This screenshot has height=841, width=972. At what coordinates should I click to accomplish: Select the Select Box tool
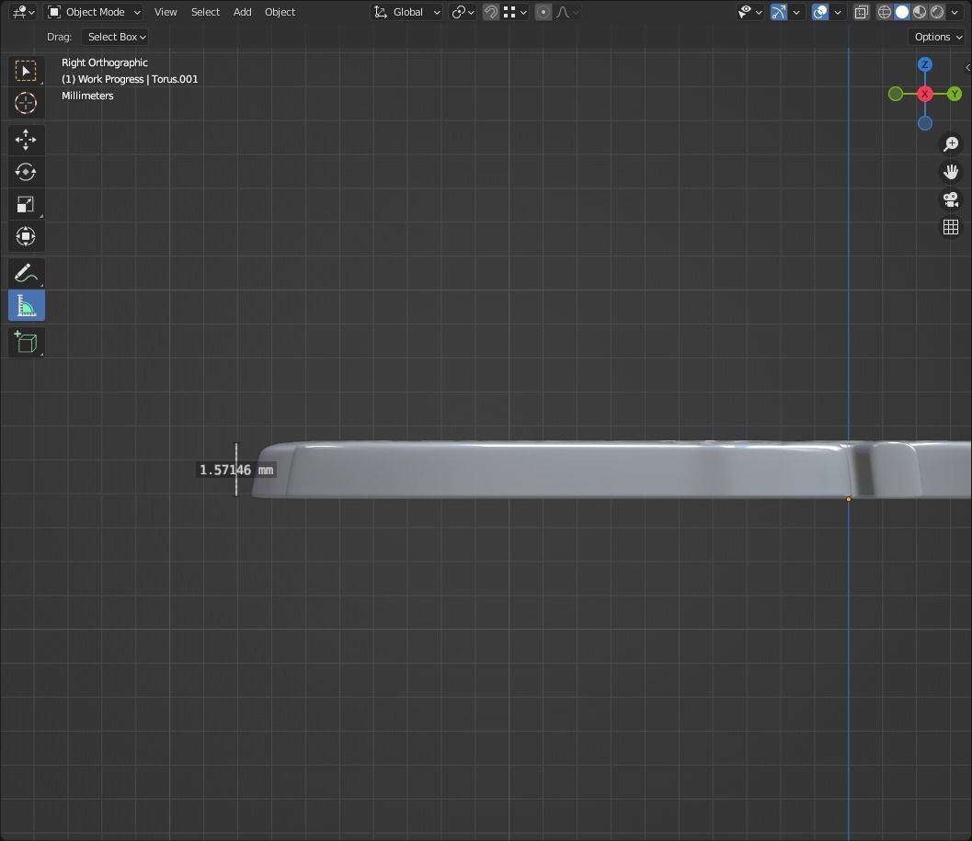[26, 71]
